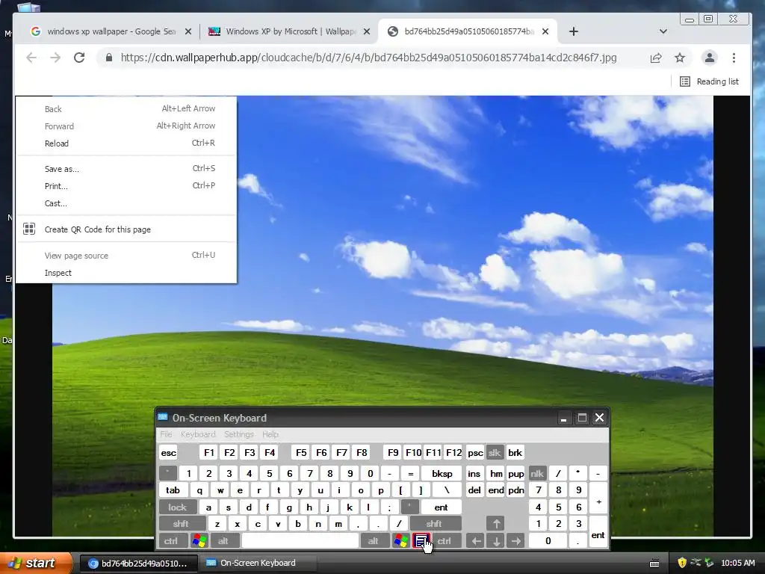The width and height of the screenshot is (765, 574).
Task: Select the On-Screen Keyboard taskbar button
Action: point(258,564)
